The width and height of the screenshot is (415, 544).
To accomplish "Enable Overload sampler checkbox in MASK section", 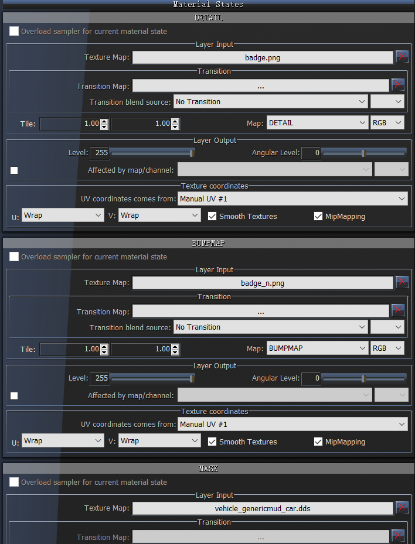I will click(x=14, y=483).
